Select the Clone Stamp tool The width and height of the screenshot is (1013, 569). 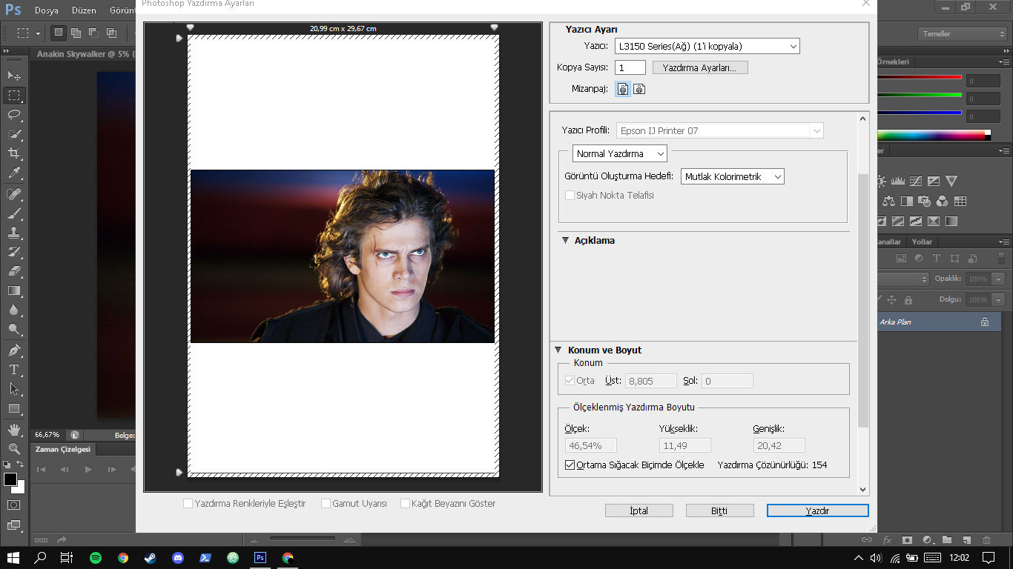14,233
